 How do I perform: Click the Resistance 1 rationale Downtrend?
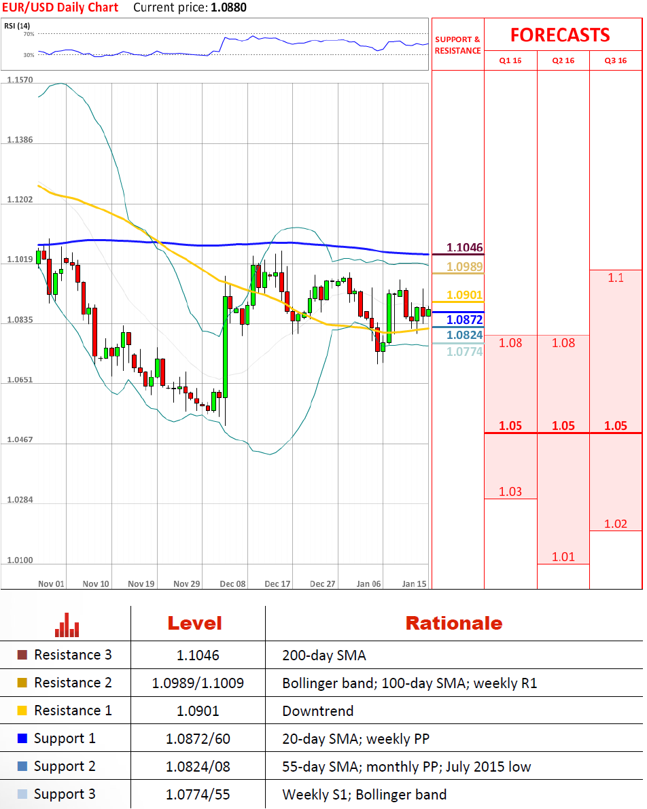pos(317,711)
